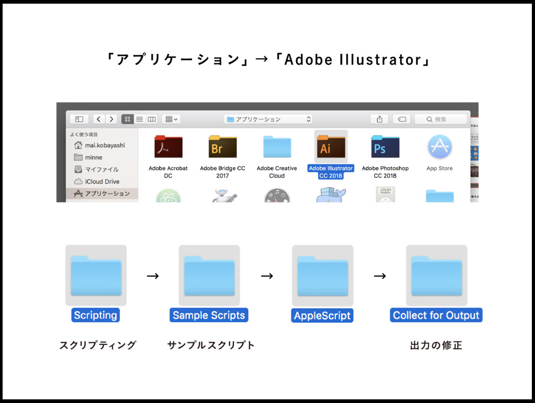Switch Finder to icon view
The image size is (535, 403).
tap(127, 120)
